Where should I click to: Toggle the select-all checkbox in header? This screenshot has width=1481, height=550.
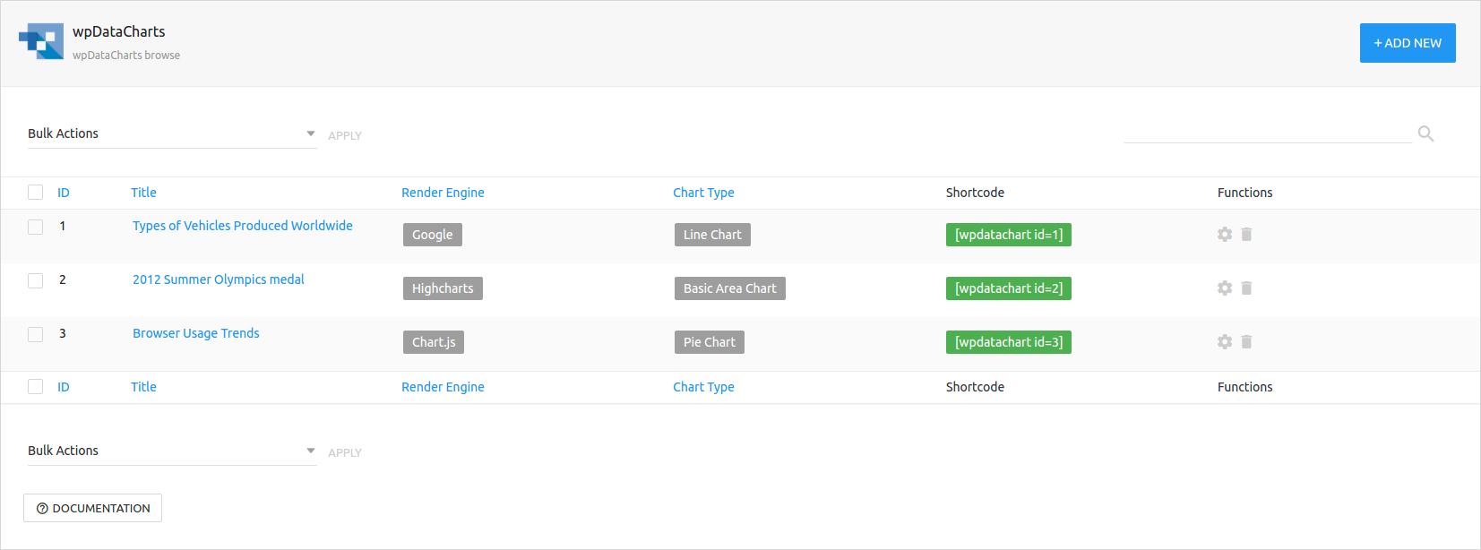pos(35,193)
